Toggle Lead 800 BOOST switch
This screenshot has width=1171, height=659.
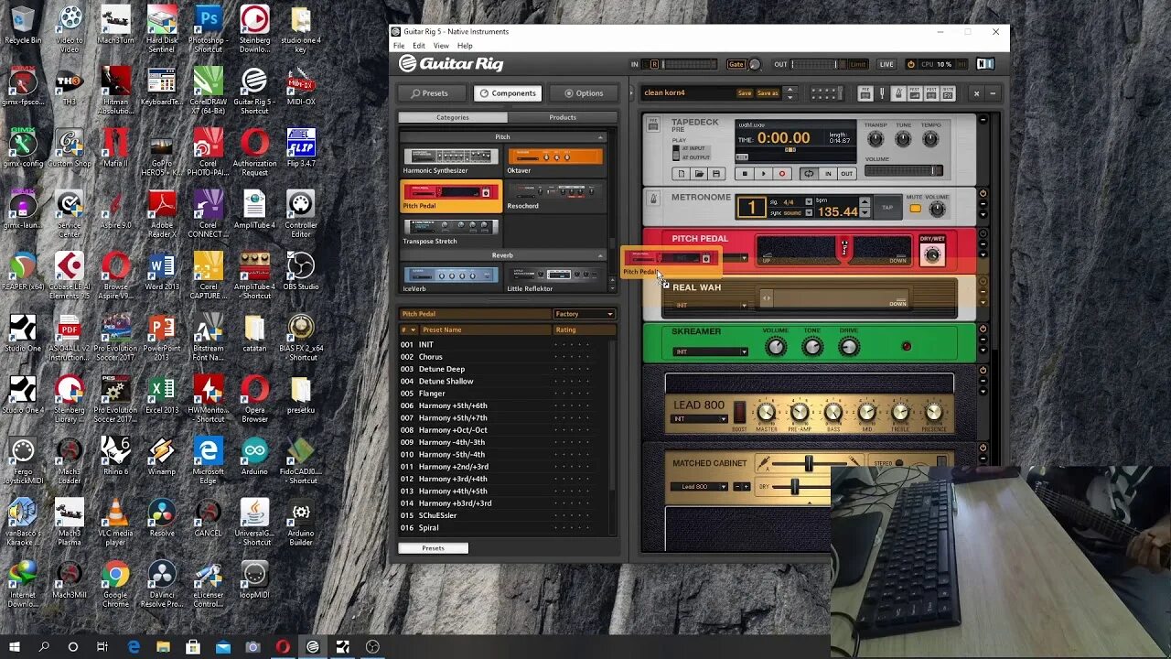tap(740, 412)
